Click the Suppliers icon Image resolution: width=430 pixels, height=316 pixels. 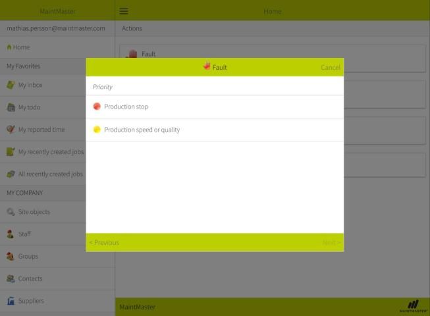point(11,301)
